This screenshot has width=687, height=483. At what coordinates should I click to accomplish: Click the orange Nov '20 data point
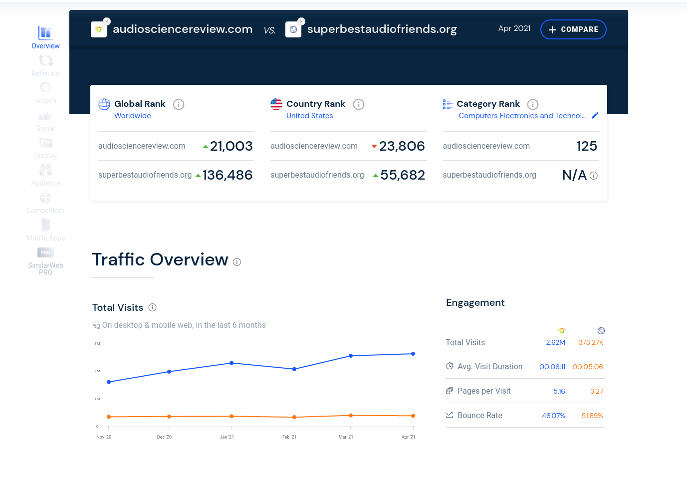pos(109,417)
